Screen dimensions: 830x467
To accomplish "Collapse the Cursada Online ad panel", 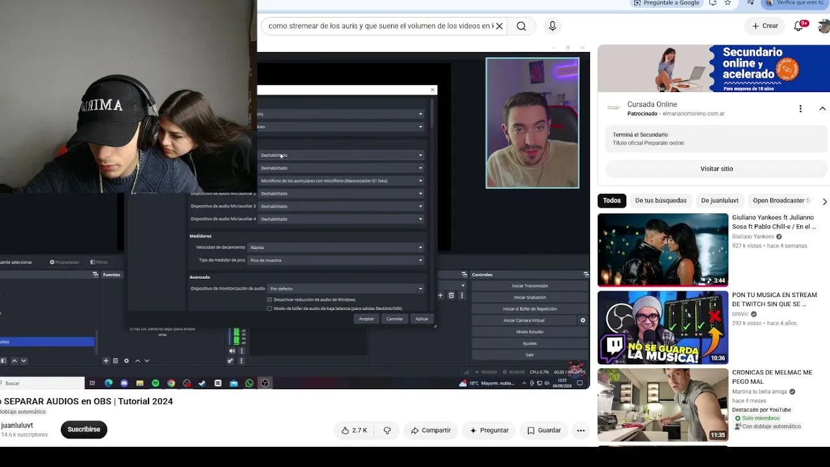I will click(x=822, y=108).
